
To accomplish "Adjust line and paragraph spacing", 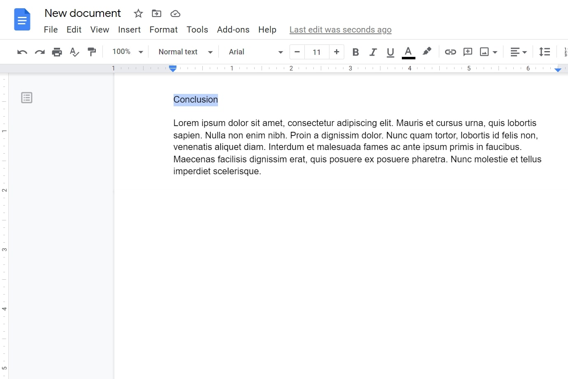I will pyautogui.click(x=545, y=52).
